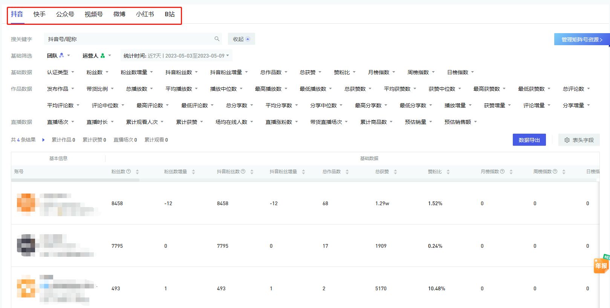Screen dimensions: 610x308
Task: Click the orange avatar in 1.29w row
Action: coord(26,203)
